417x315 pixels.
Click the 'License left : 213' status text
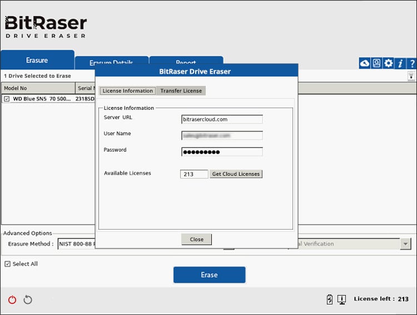(381, 299)
